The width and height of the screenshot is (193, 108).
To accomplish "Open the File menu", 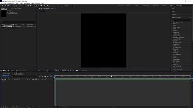I will tap(2, 3).
